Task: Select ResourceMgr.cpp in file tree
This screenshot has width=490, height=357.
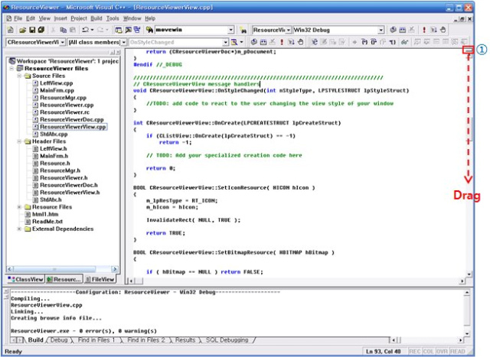Action: [x=63, y=98]
